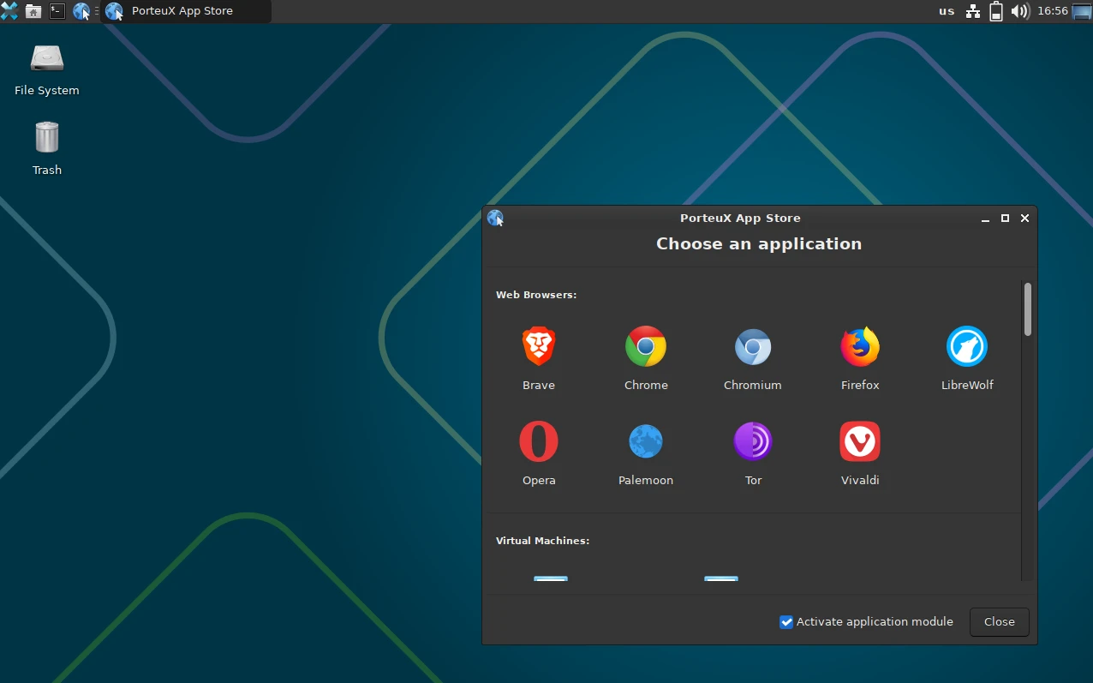The height and width of the screenshot is (683, 1093).
Task: Pick the Chromium browser icon
Action: [x=752, y=347]
